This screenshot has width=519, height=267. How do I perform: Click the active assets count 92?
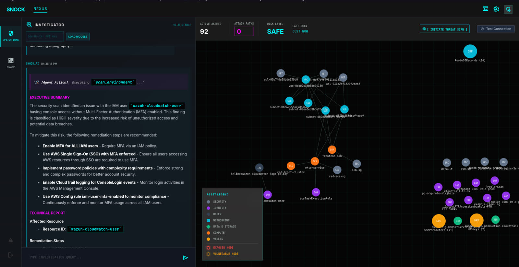(x=204, y=31)
